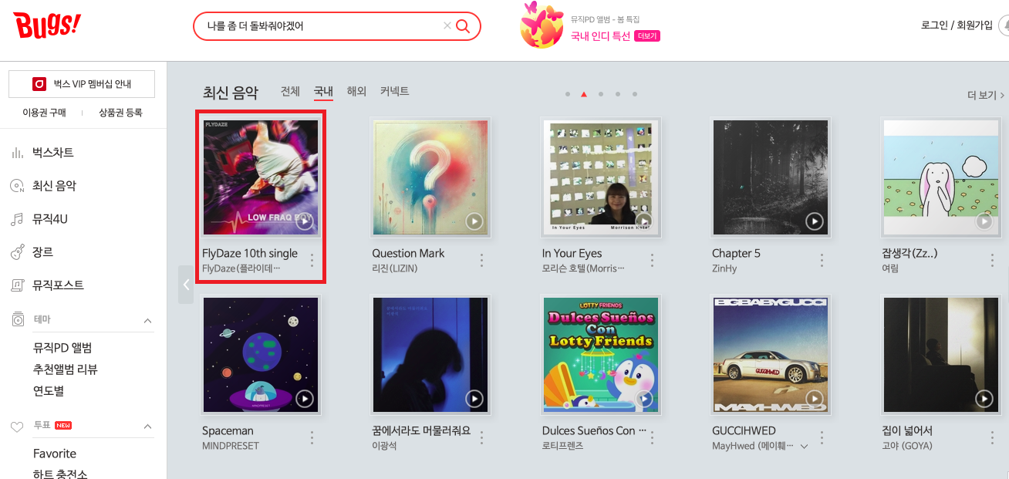Collapse the 투표 section

148,426
